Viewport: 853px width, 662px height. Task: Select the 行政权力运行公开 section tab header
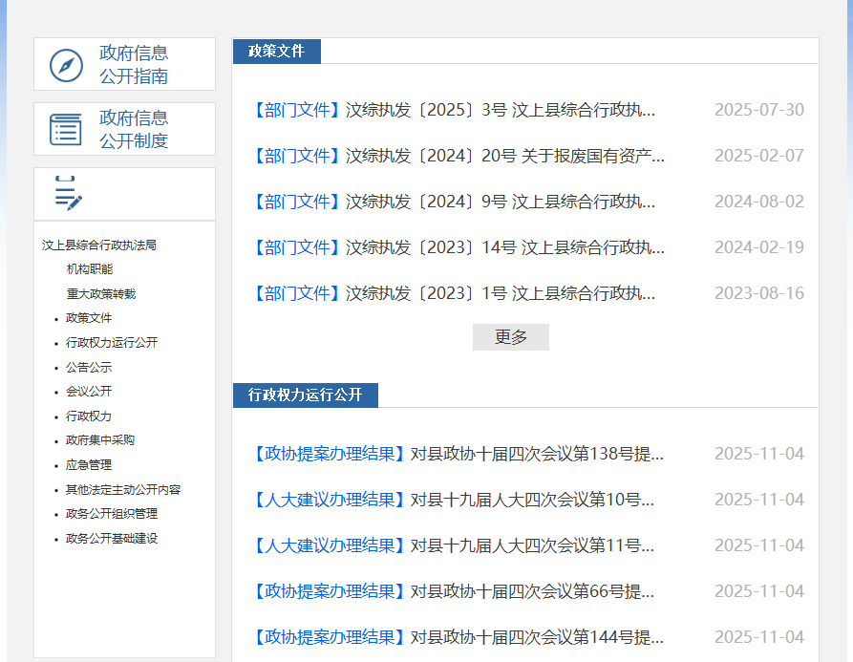point(305,395)
